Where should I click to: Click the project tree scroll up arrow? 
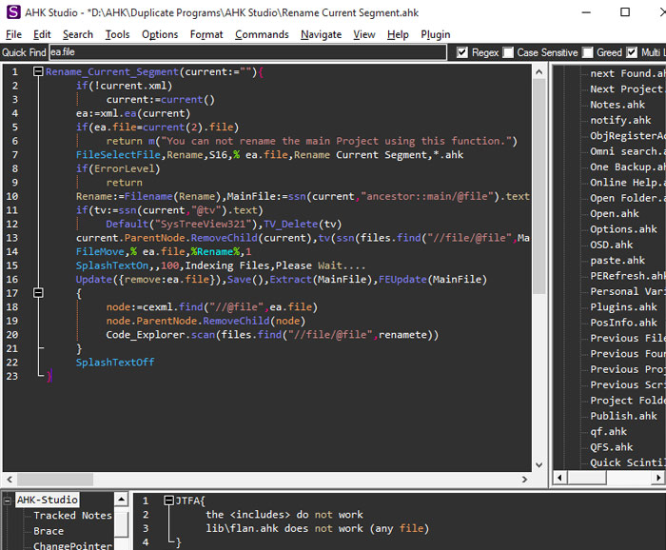click(121, 499)
